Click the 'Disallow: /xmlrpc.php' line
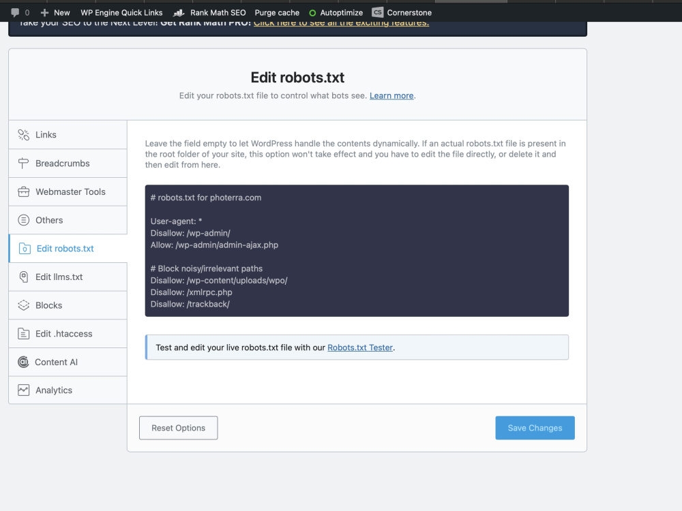The width and height of the screenshot is (682, 511). 192,292
